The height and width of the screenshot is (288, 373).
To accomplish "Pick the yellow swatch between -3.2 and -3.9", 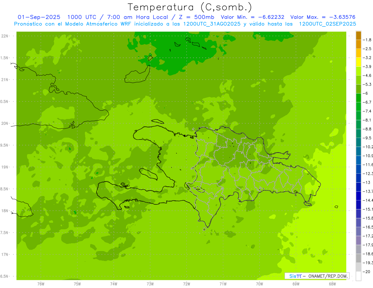I will pyautogui.click(x=358, y=62).
